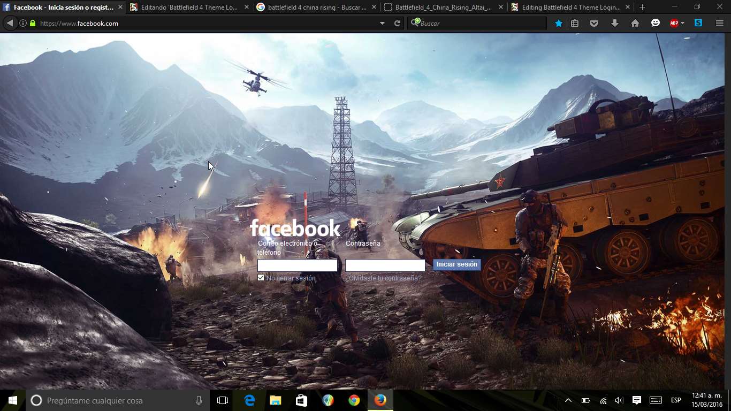Image resolution: width=731 pixels, height=411 pixels.
Task: Open the Windows Start menu
Action: [x=13, y=400]
